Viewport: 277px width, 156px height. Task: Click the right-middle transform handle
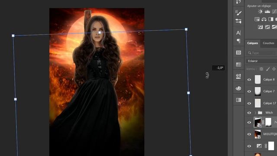189,93
